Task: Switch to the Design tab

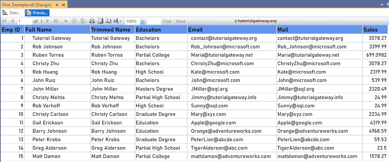Action: [13, 13]
